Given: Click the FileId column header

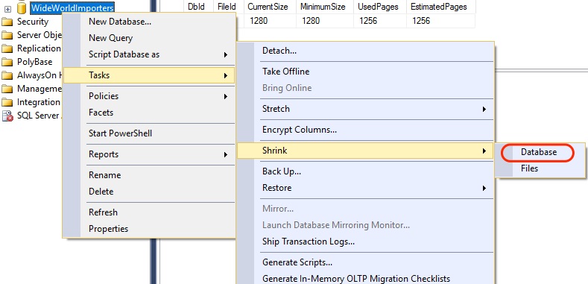Looking at the screenshot, I should point(227,7).
